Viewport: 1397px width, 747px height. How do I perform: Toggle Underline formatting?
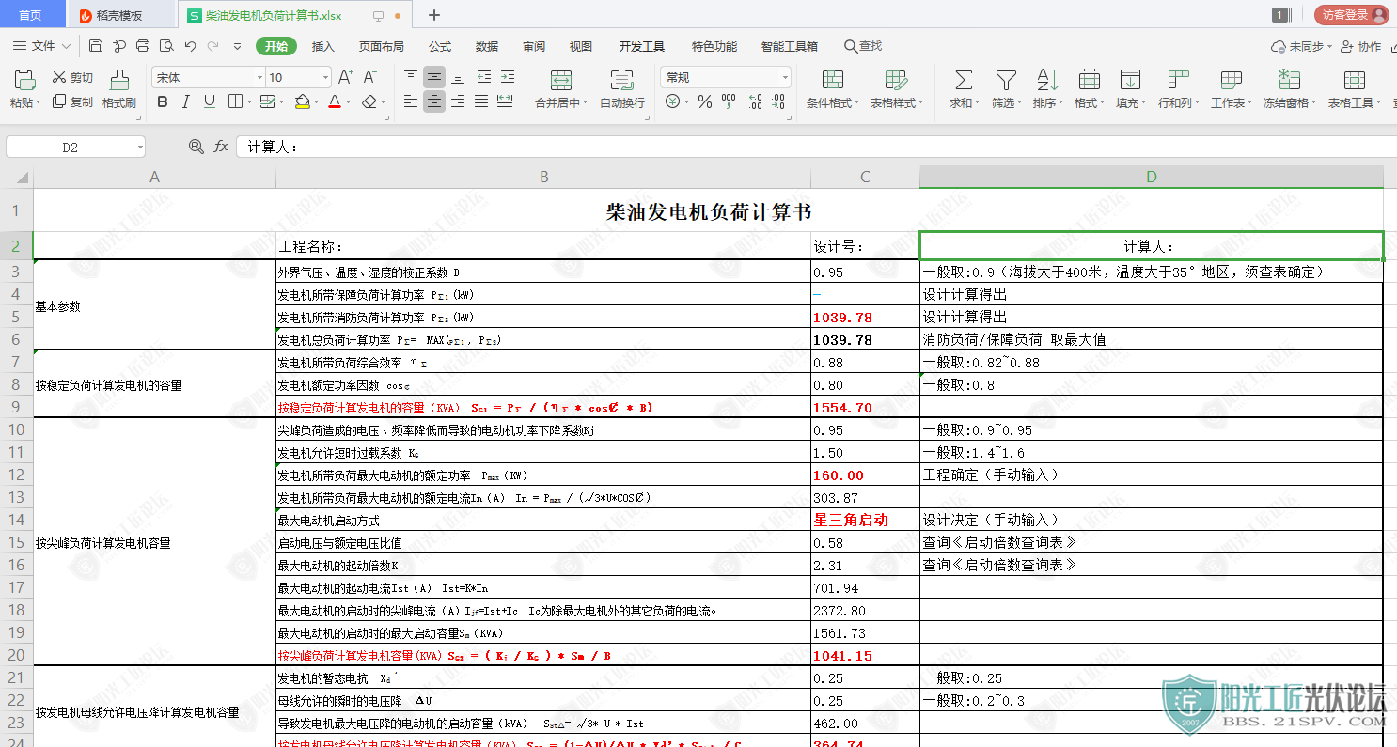[209, 101]
